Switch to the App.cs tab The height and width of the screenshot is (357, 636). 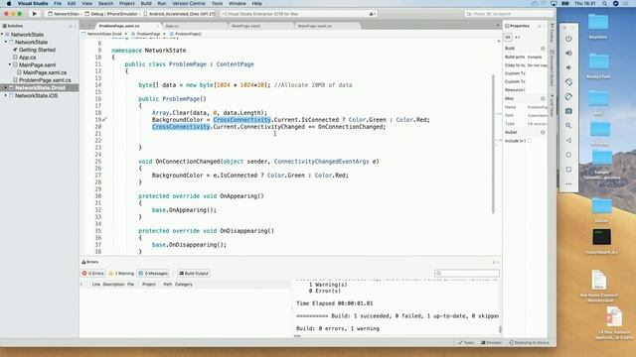(172, 26)
